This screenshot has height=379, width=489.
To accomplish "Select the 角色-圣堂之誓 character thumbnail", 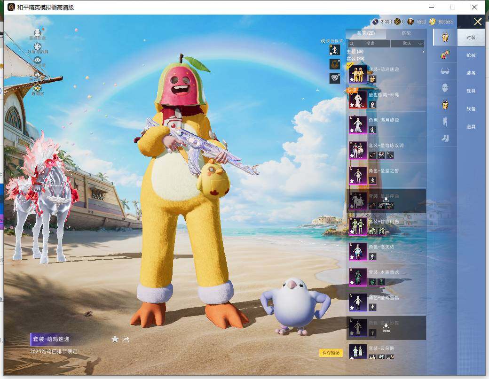I will (x=358, y=175).
